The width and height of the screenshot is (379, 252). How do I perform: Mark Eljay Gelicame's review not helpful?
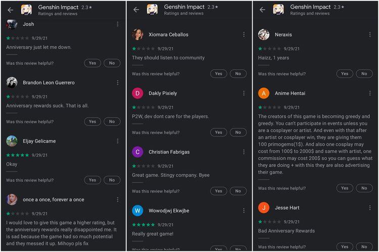tap(112, 180)
